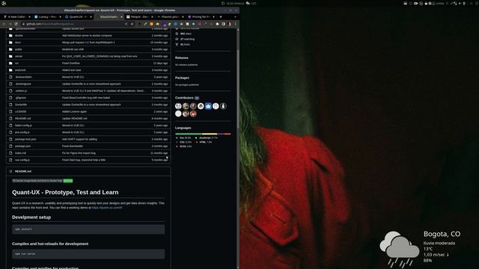Open Chrome profile avatar
479x269 pixels.
230,24
